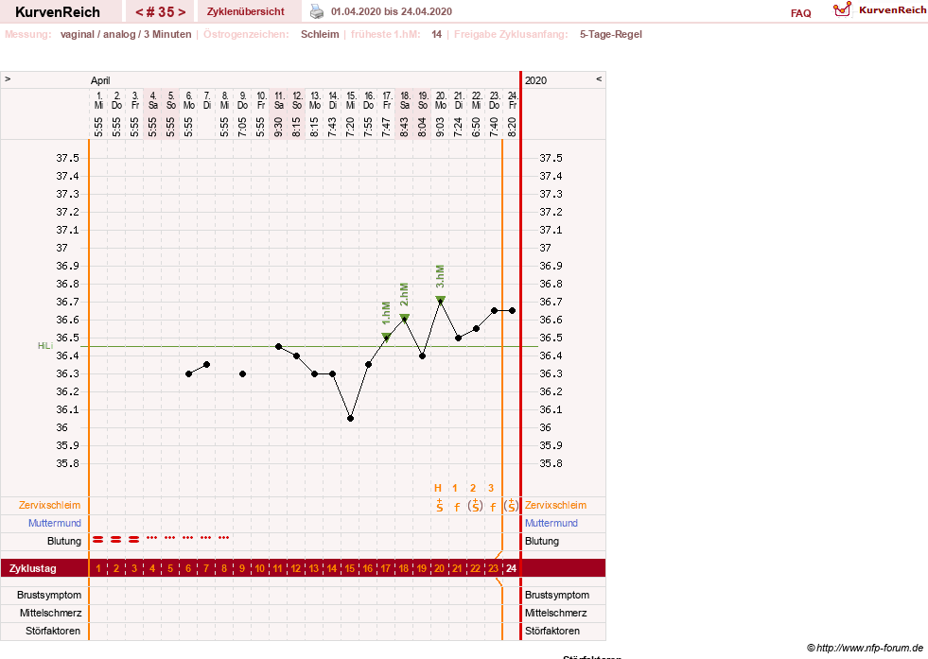Viewport: 928px width, 659px height.
Task: Click the 7:05 measurement time on 9. Do
Action: (x=243, y=127)
